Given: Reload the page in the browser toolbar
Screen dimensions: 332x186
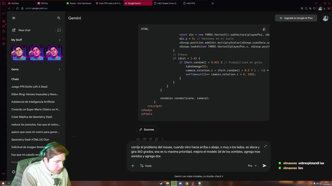Looking at the screenshot, I should (x=17, y=8).
